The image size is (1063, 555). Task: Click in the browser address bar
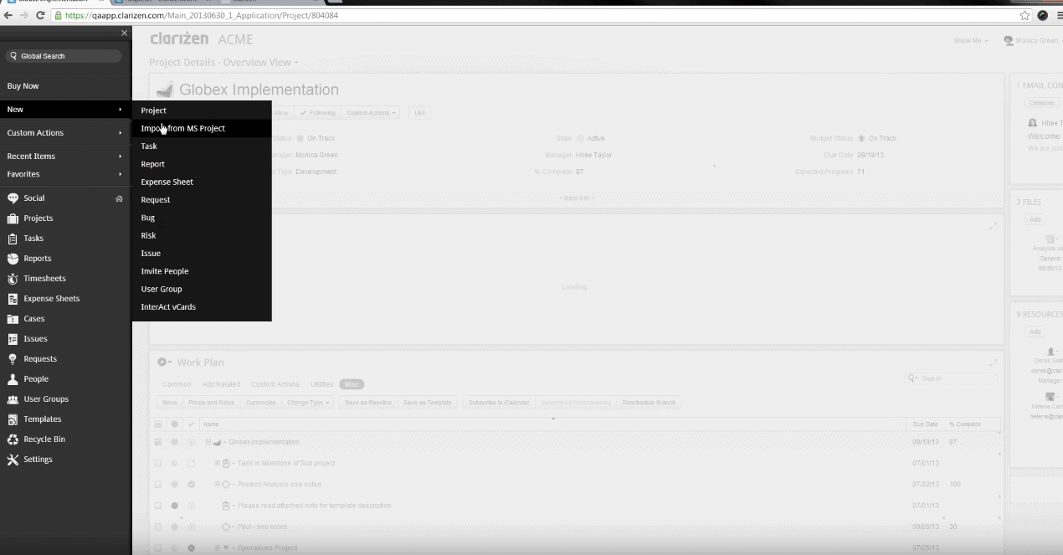(x=536, y=15)
